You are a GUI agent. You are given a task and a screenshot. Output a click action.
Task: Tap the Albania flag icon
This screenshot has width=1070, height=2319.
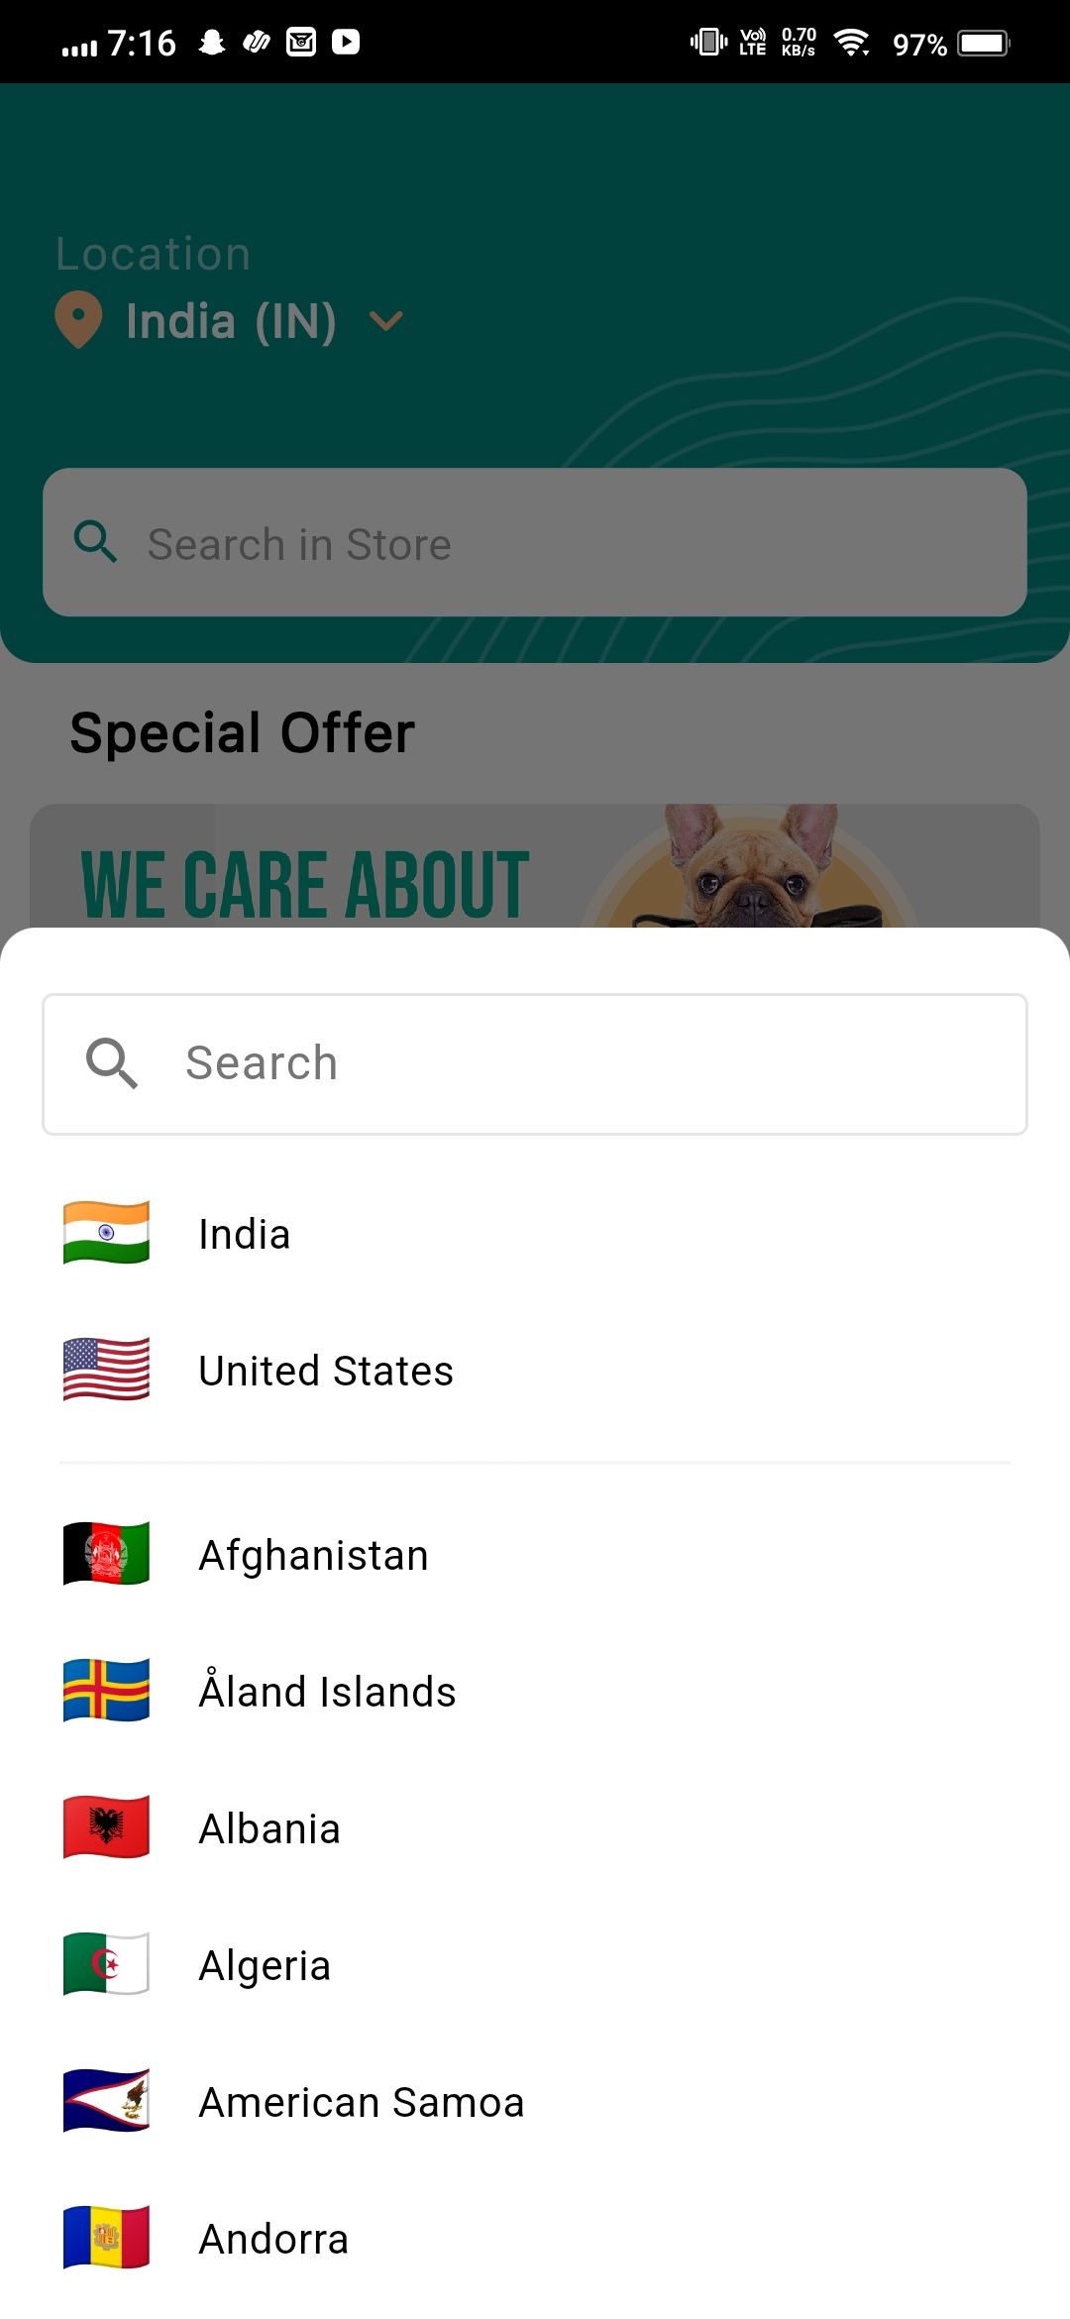pyautogui.click(x=106, y=1827)
